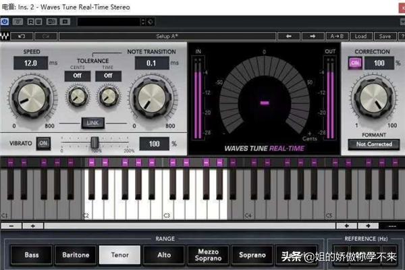Image resolution: width=405 pixels, height=270 pixels.
Task: Click the plugin power bypass icon
Action: coord(5,22)
